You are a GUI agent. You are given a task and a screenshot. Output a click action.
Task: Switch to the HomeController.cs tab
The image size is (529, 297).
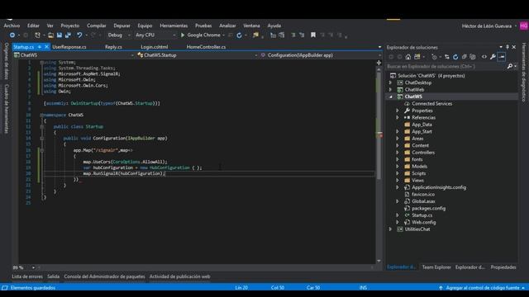click(206, 47)
